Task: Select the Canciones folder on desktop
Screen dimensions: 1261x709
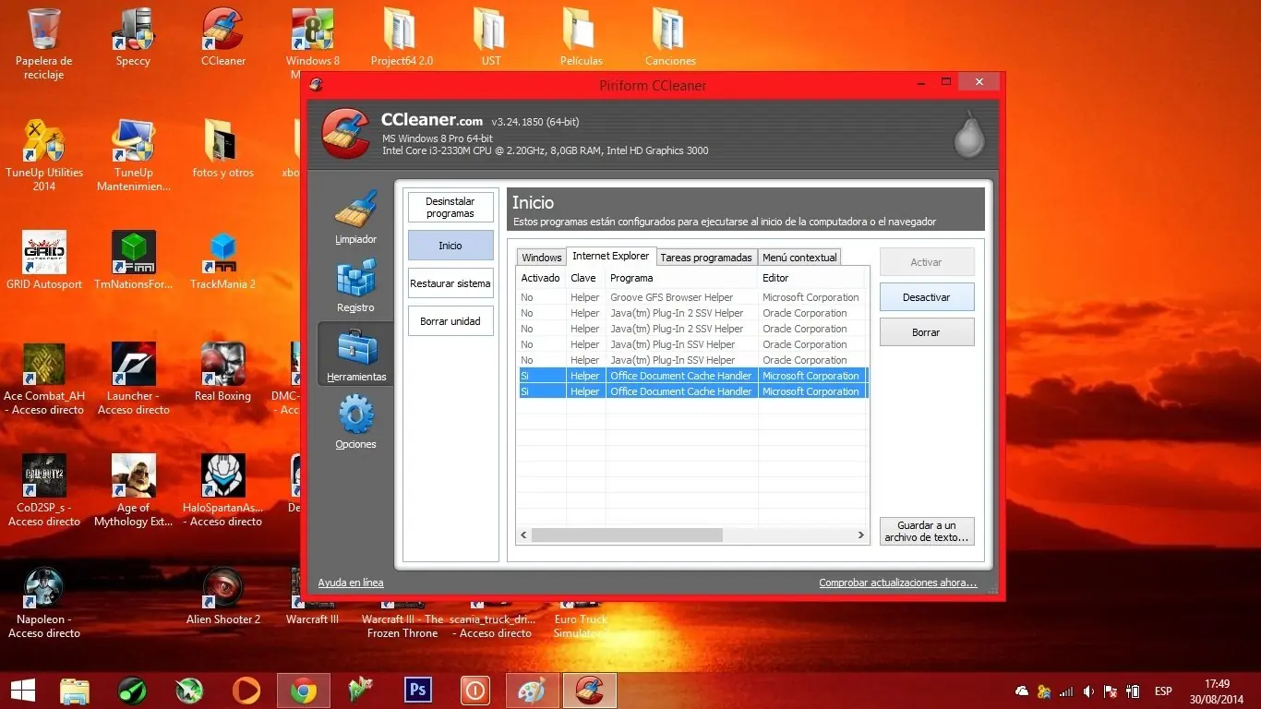Action: click(670, 38)
